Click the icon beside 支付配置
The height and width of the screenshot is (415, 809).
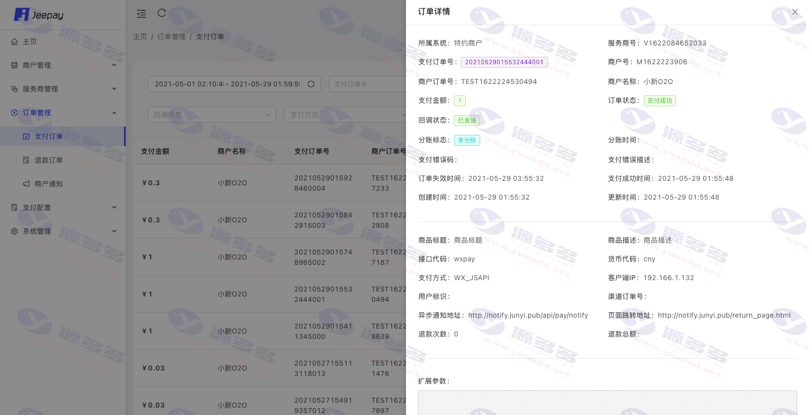(14, 207)
